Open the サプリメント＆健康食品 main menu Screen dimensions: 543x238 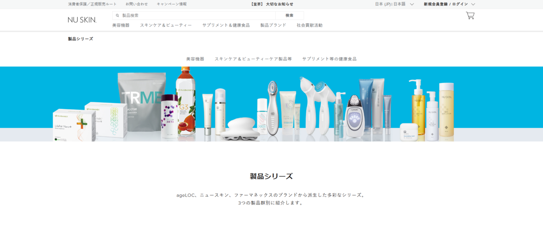(226, 25)
